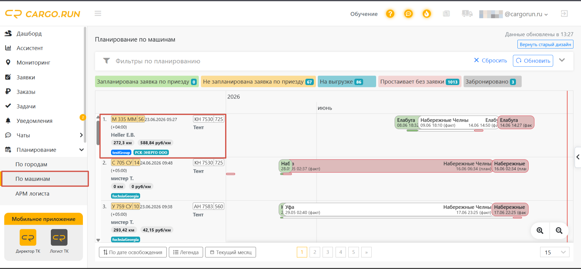Open rows per page dropdown 15

[x=555, y=252]
